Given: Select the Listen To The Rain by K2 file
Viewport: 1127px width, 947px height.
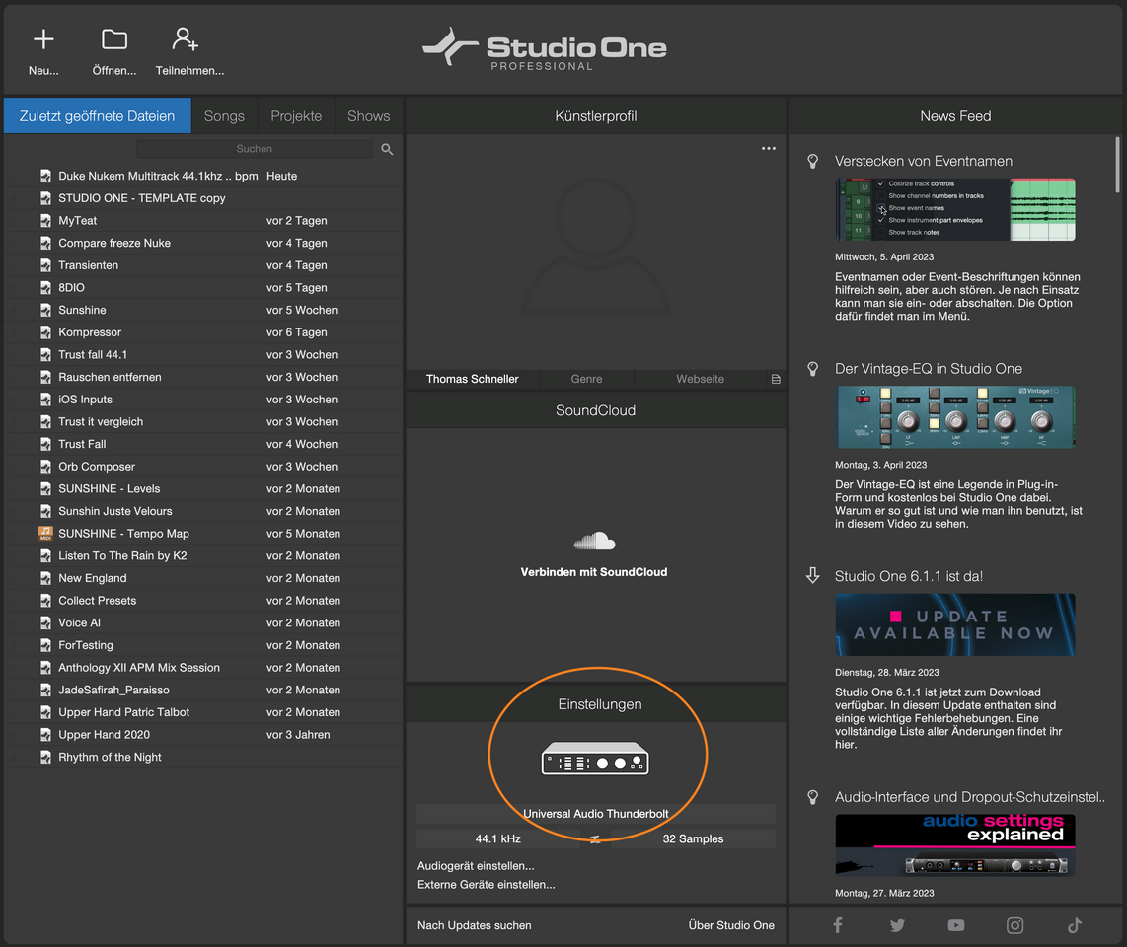Looking at the screenshot, I should (202, 555).
